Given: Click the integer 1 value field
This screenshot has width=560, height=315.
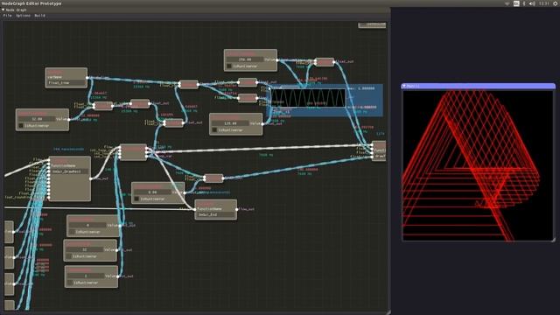Looking at the screenshot, I should click(x=86, y=276).
